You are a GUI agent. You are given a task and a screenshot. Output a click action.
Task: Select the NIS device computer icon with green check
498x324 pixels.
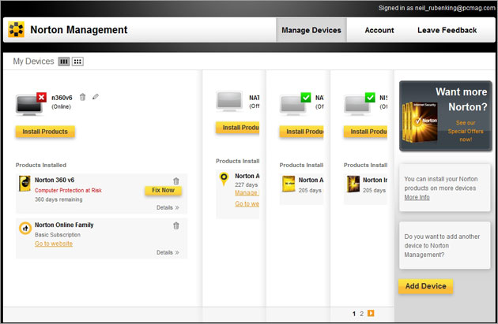[x=357, y=105]
